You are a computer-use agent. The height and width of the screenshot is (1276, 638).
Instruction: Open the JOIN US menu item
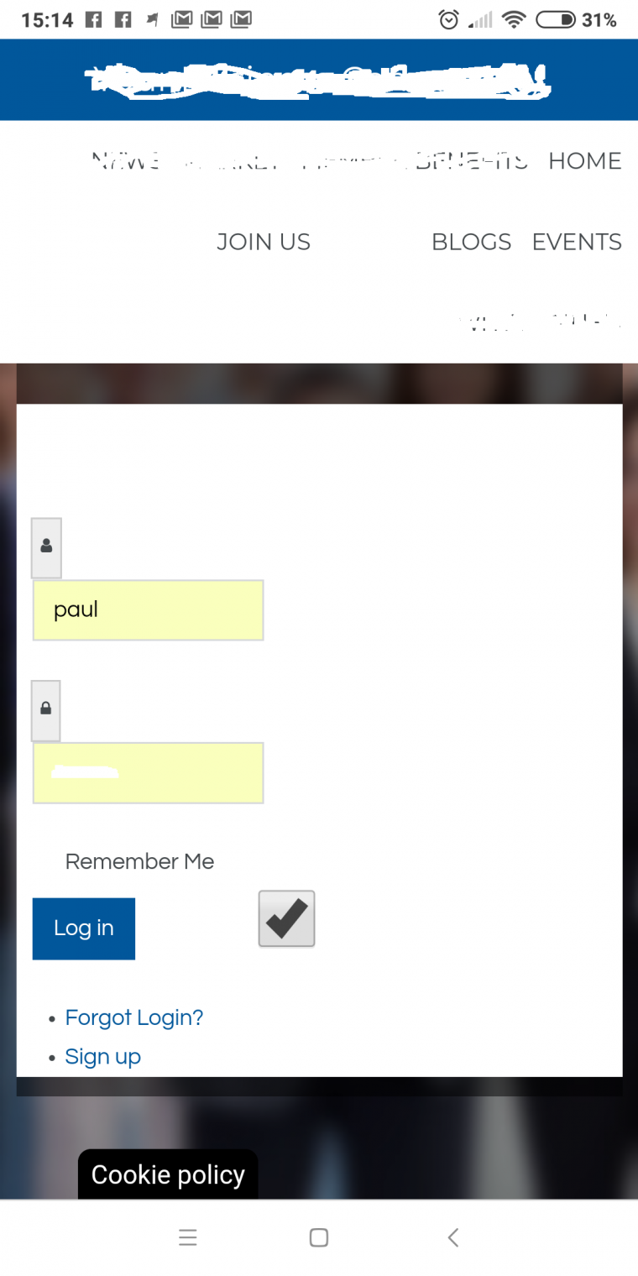[x=264, y=242]
